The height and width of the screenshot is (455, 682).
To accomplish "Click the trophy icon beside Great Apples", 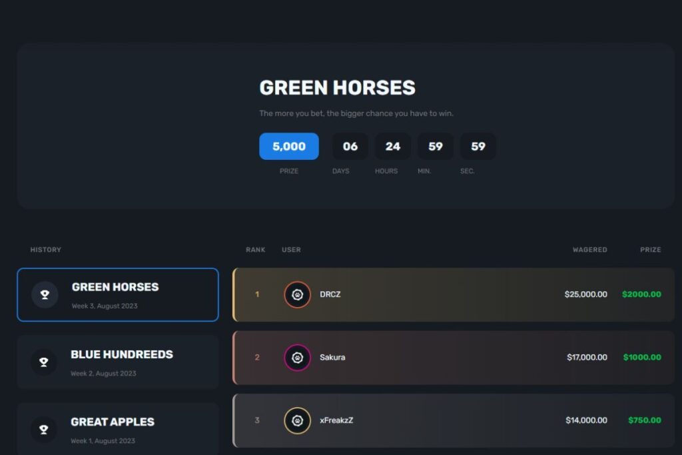I will [44, 429].
